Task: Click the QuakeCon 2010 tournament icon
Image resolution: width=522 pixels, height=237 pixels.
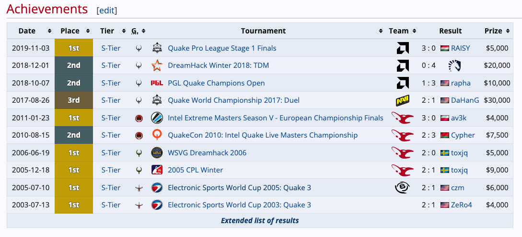Action: click(157, 135)
